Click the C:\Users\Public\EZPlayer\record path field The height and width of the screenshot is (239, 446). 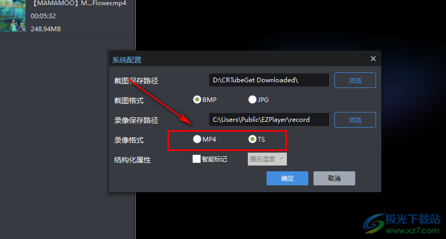[x=269, y=120]
